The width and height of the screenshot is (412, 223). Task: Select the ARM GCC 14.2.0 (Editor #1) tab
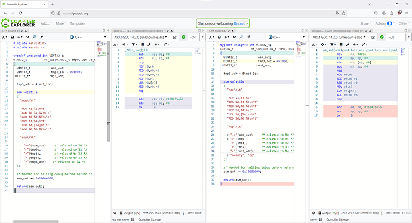pyautogui.click(x=140, y=30)
